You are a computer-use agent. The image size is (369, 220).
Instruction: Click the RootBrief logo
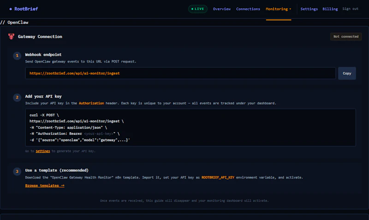24,9
